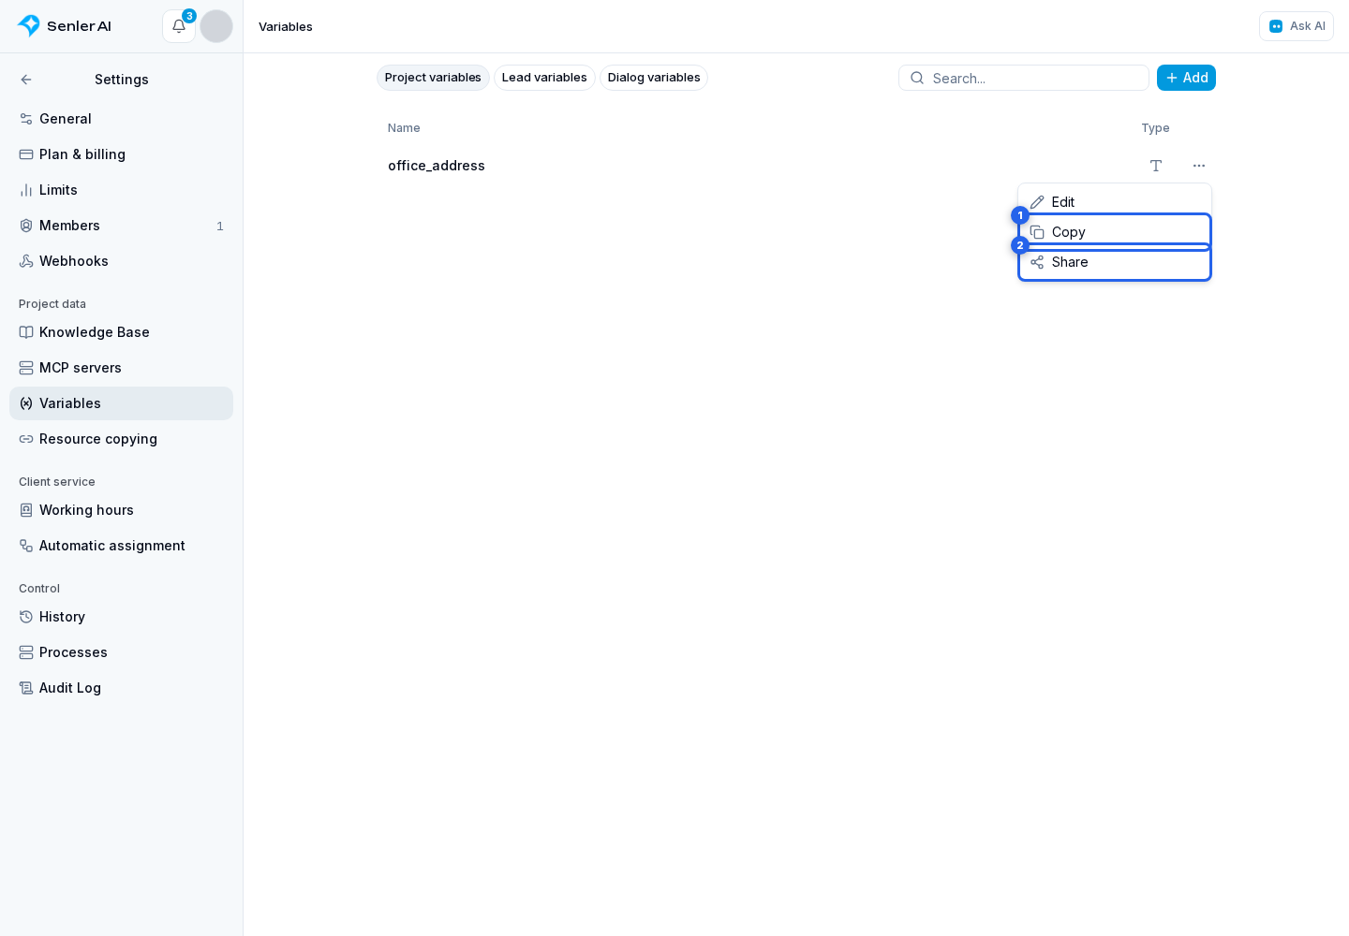Image resolution: width=1349 pixels, height=936 pixels.
Task: Focus the Search variables field
Action: coord(1024,78)
